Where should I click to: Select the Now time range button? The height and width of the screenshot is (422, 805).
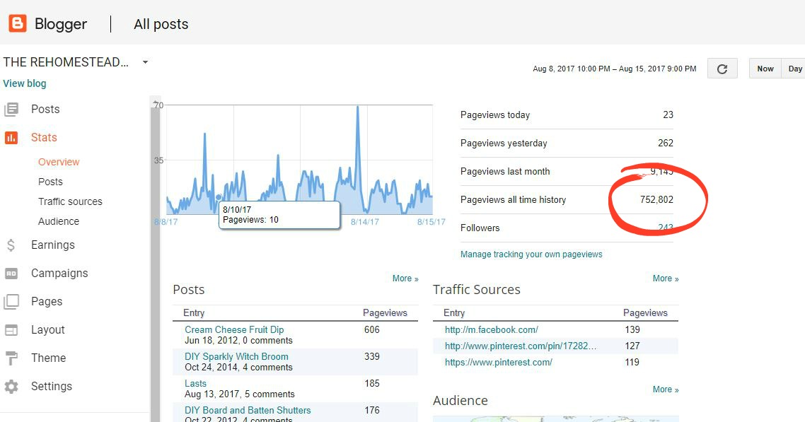tap(765, 69)
